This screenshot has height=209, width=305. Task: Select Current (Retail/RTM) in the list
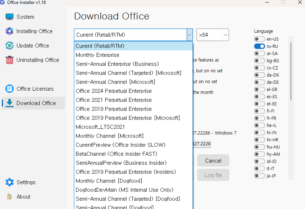[x=133, y=46]
